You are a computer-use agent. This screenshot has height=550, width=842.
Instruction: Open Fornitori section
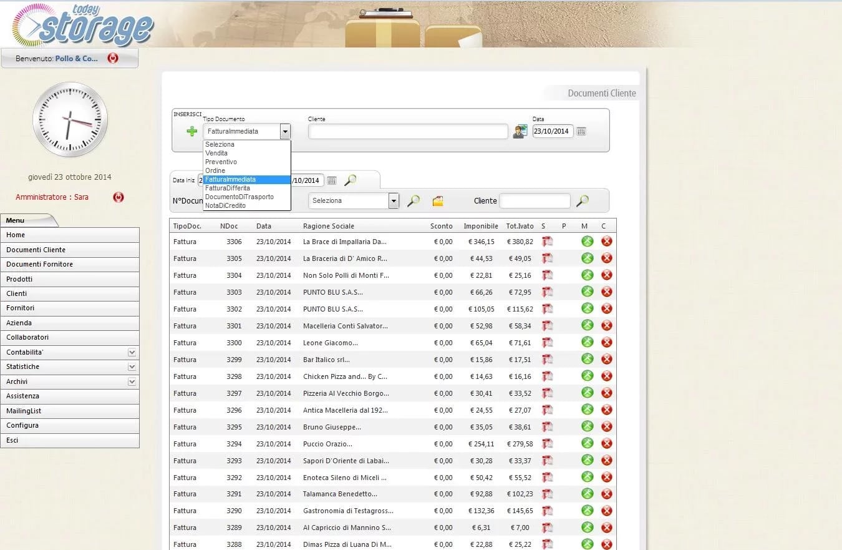(x=70, y=308)
